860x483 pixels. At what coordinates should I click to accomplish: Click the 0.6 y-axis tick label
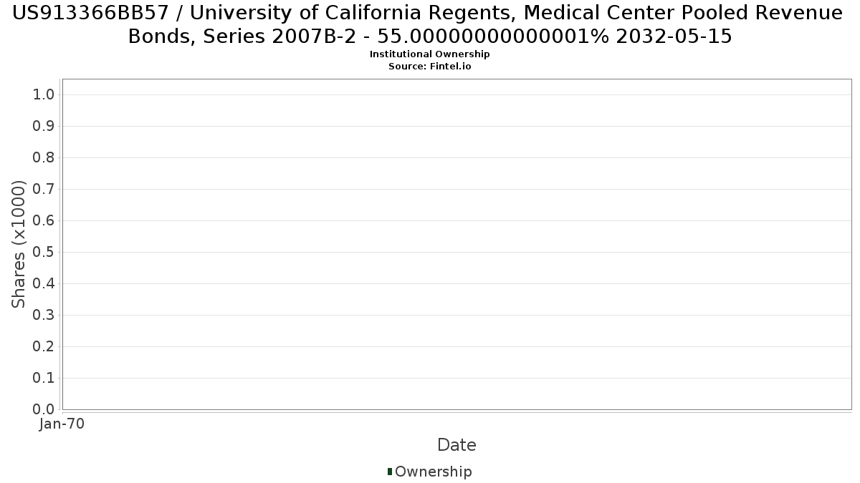tap(44, 221)
